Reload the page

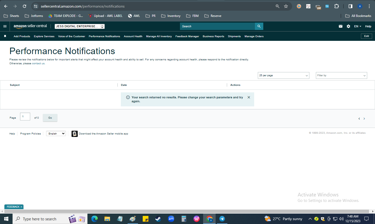(24, 6)
